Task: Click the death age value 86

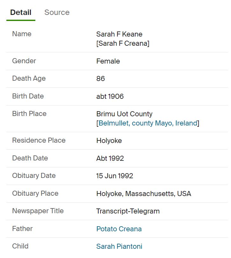Action: click(x=101, y=78)
